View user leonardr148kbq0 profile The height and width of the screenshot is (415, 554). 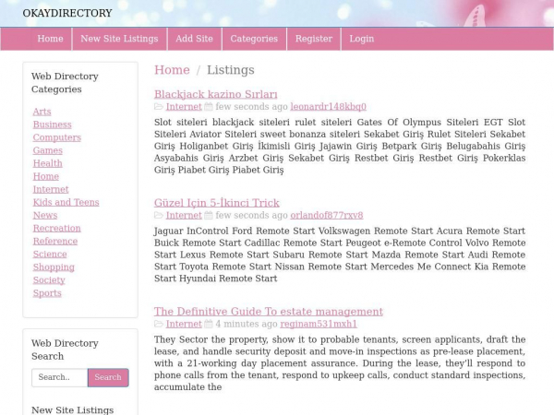(328, 107)
